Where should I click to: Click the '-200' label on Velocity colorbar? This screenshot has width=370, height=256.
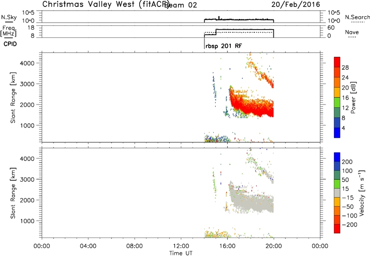pos(350,225)
